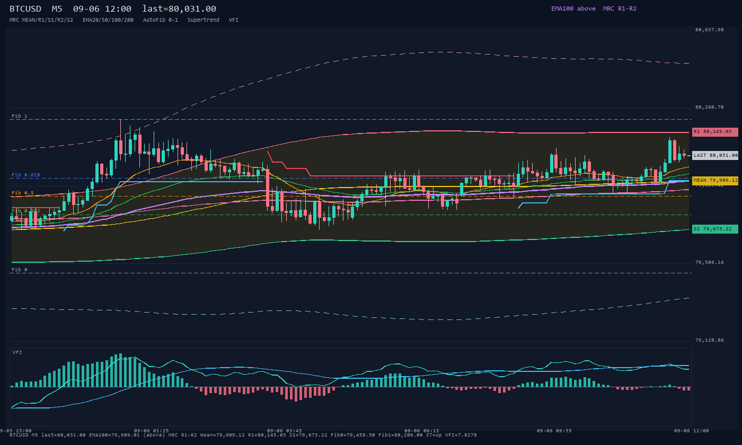Select the 'MRC MEAN/R1/S1/R2/S2' indicator legend

(41, 20)
